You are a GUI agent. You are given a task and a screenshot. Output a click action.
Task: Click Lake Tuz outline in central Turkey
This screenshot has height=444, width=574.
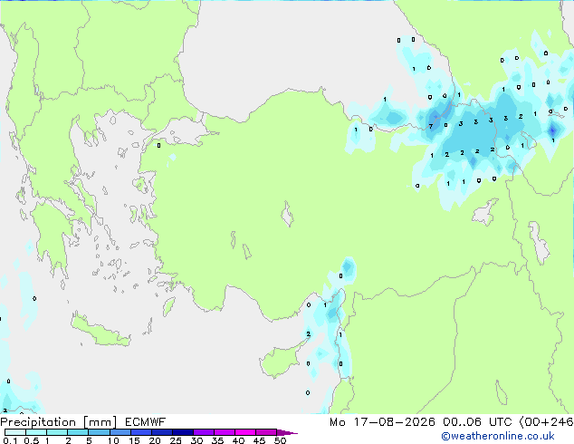click(x=287, y=214)
